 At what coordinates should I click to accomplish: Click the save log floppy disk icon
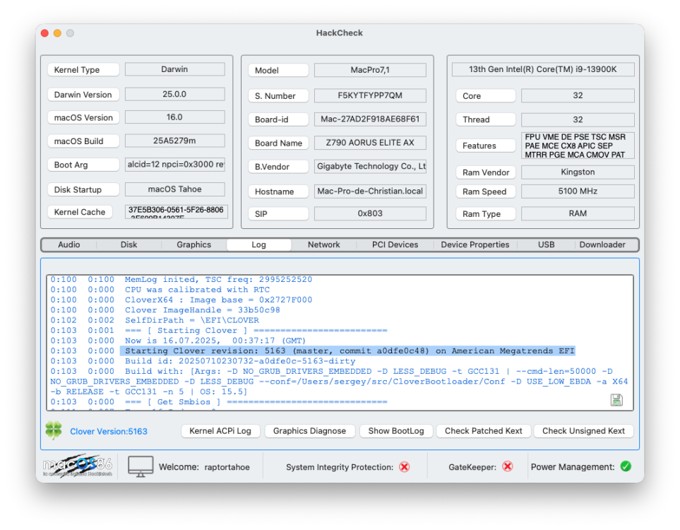click(x=616, y=400)
